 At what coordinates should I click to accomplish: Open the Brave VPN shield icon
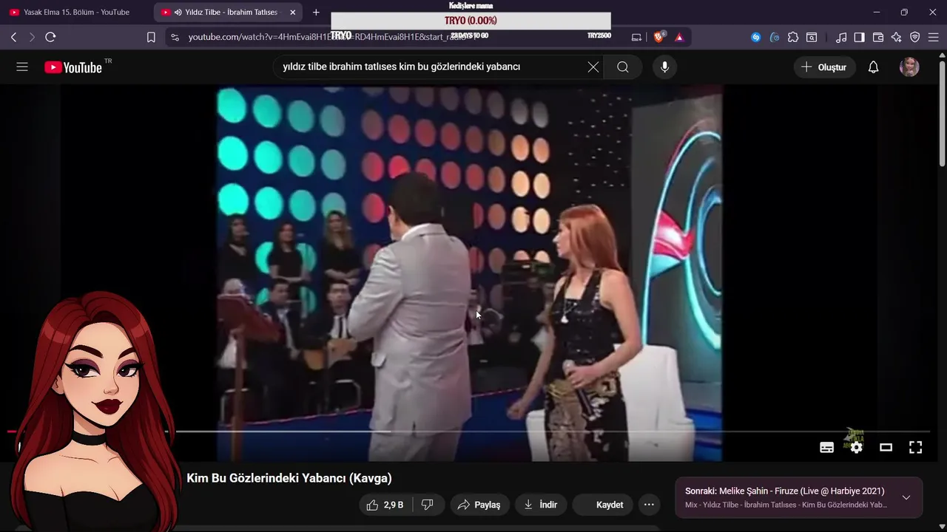click(914, 37)
